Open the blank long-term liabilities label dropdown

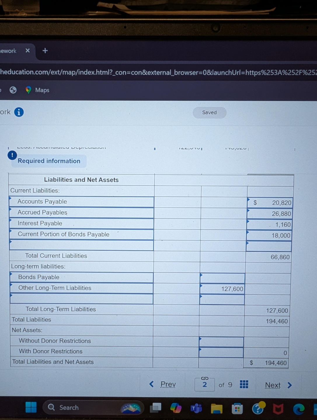[x=81, y=299]
